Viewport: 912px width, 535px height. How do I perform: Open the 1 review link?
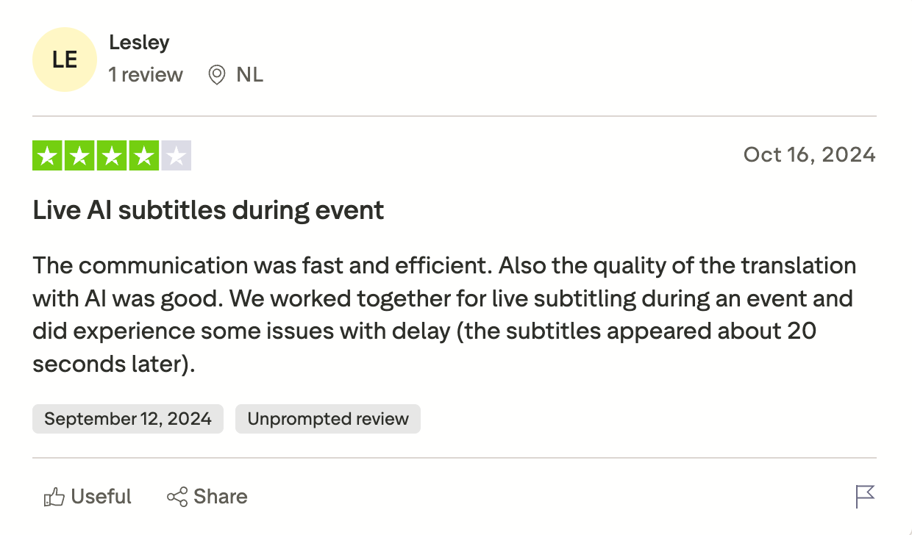(x=146, y=75)
